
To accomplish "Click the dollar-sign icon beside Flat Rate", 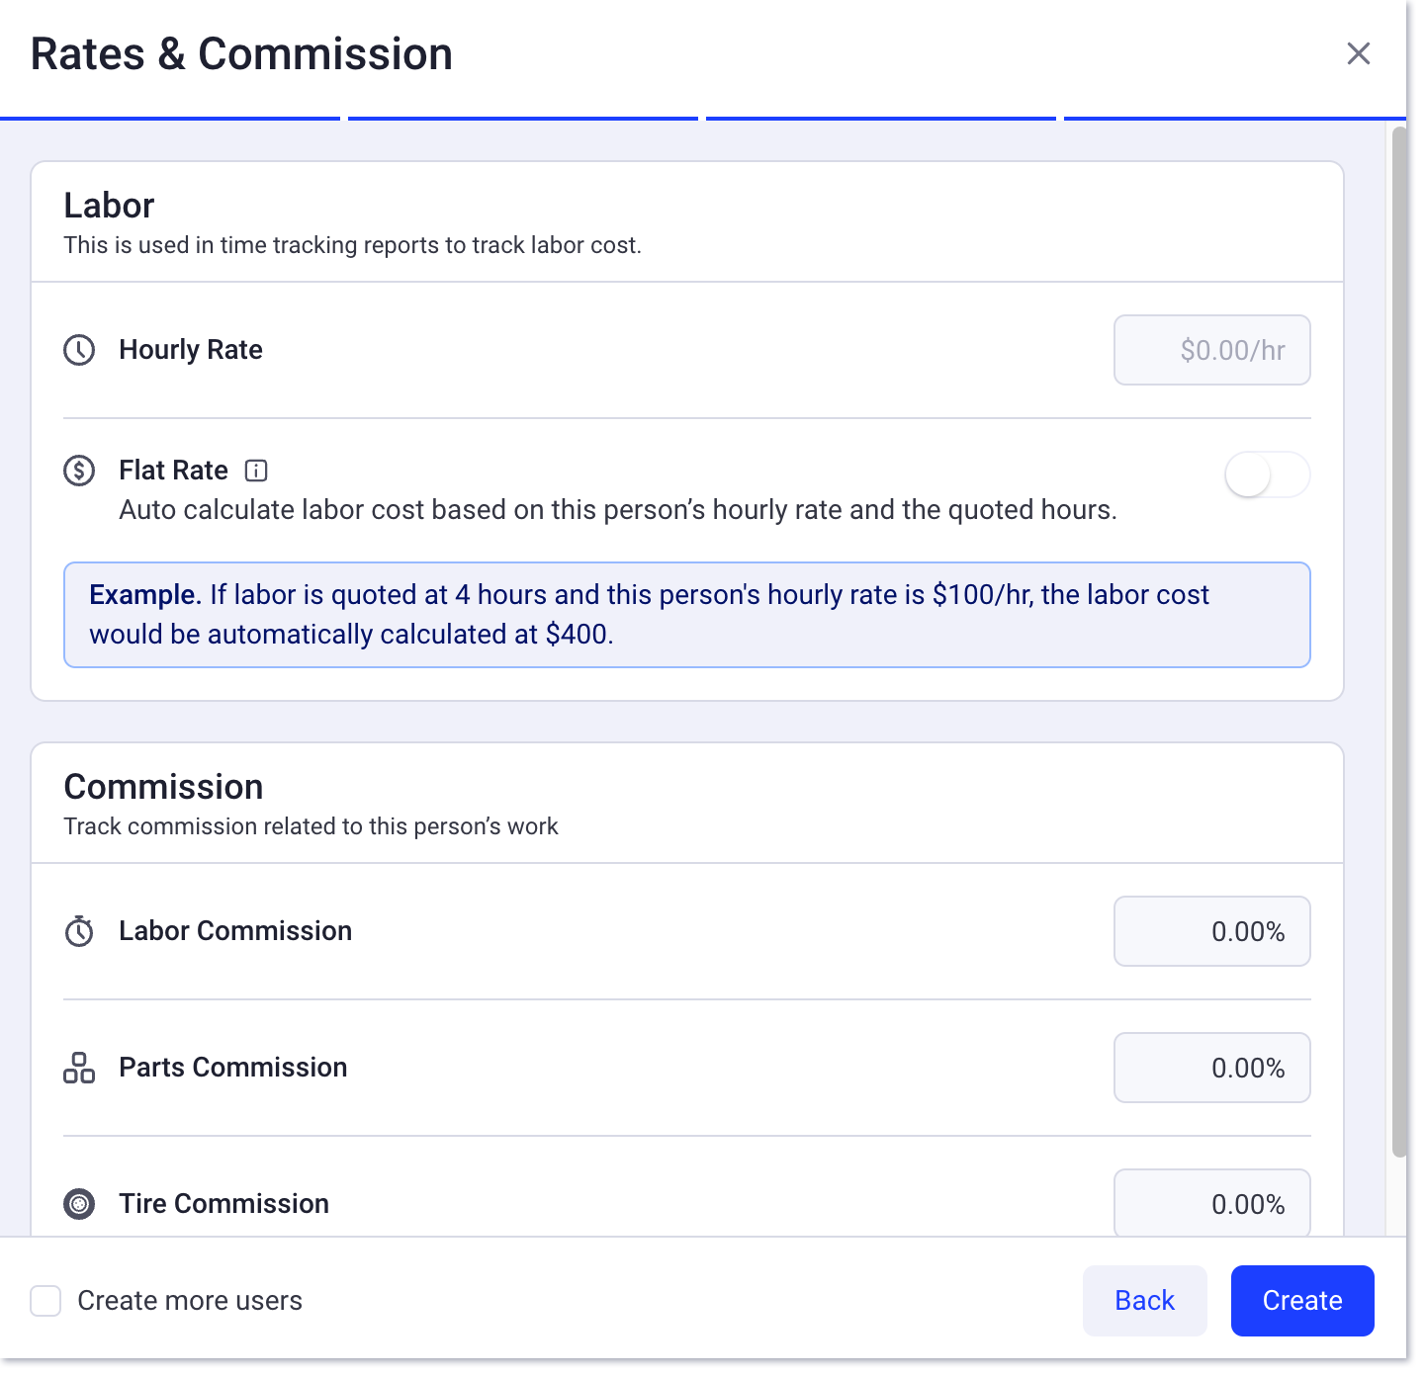I will point(80,471).
